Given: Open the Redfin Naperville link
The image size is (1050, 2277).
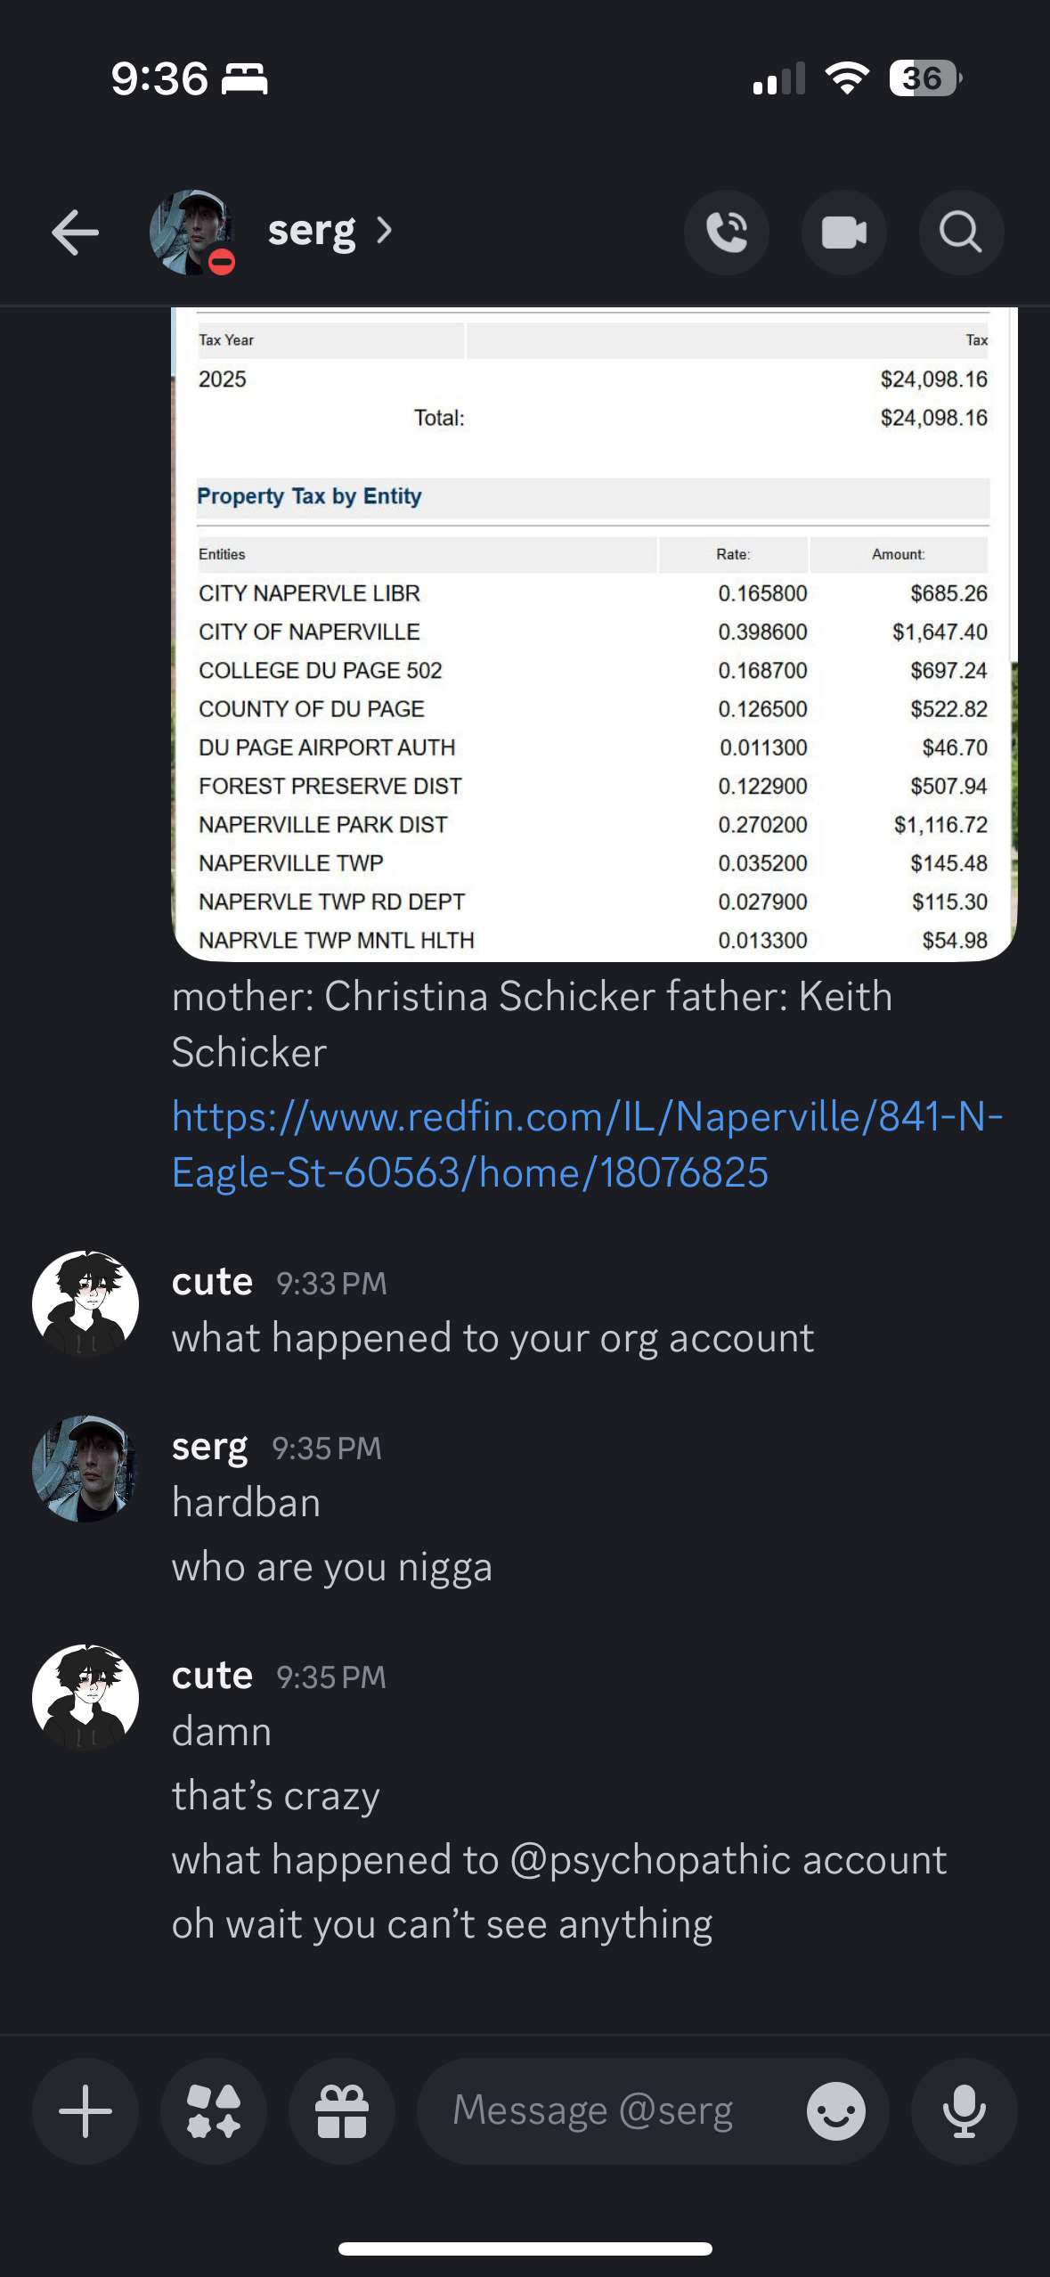Looking at the screenshot, I should 588,1144.
